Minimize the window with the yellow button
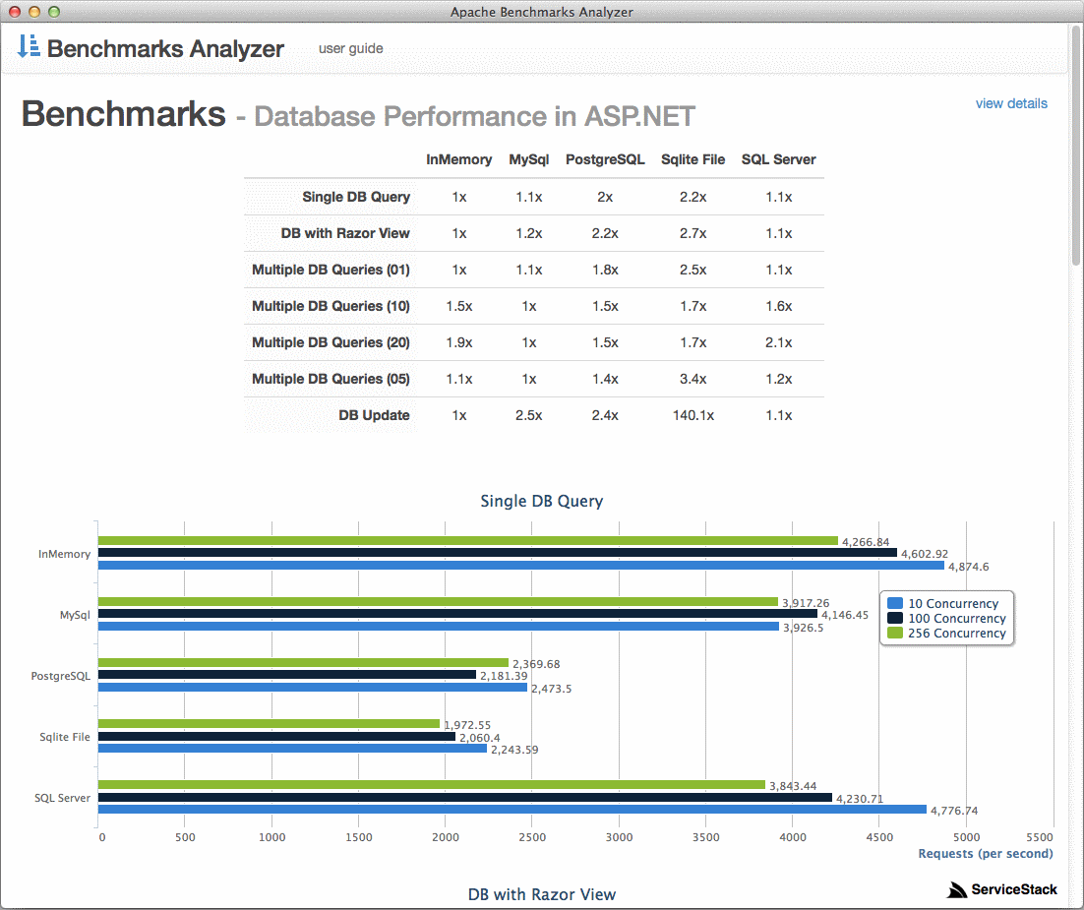Screen dimensions: 1084x910 pos(33,12)
